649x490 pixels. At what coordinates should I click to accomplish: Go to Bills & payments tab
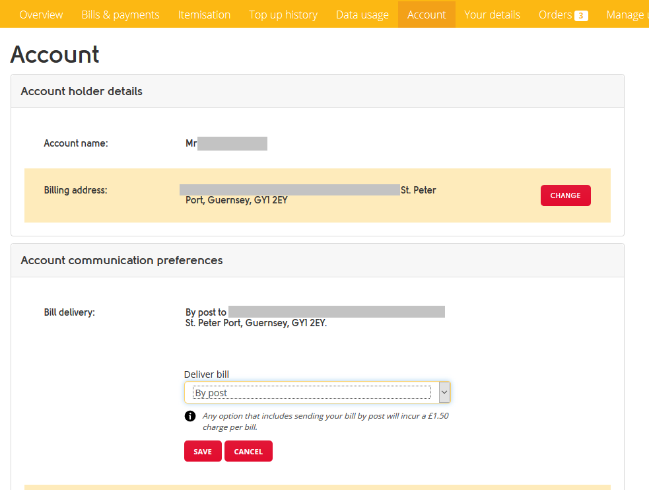click(120, 15)
